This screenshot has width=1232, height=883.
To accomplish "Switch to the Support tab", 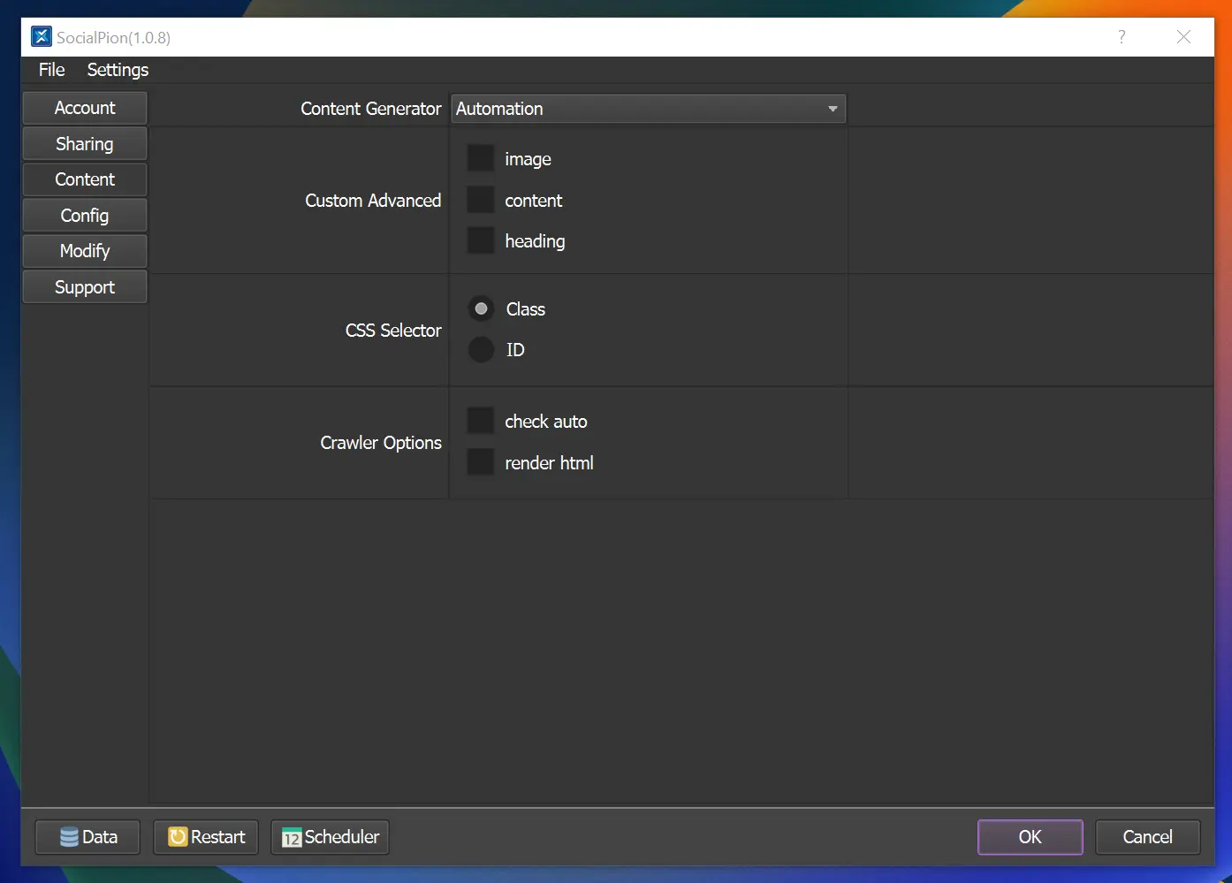I will coord(85,287).
